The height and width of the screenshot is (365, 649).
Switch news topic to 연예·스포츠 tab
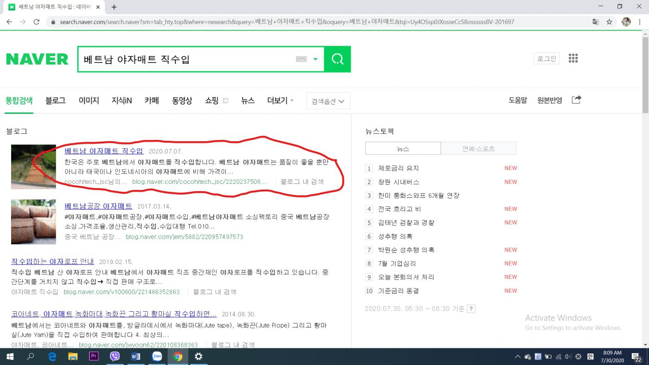point(478,148)
